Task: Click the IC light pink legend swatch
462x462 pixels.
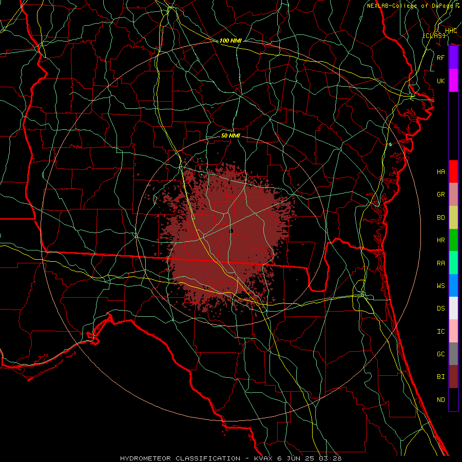Action: tap(453, 331)
